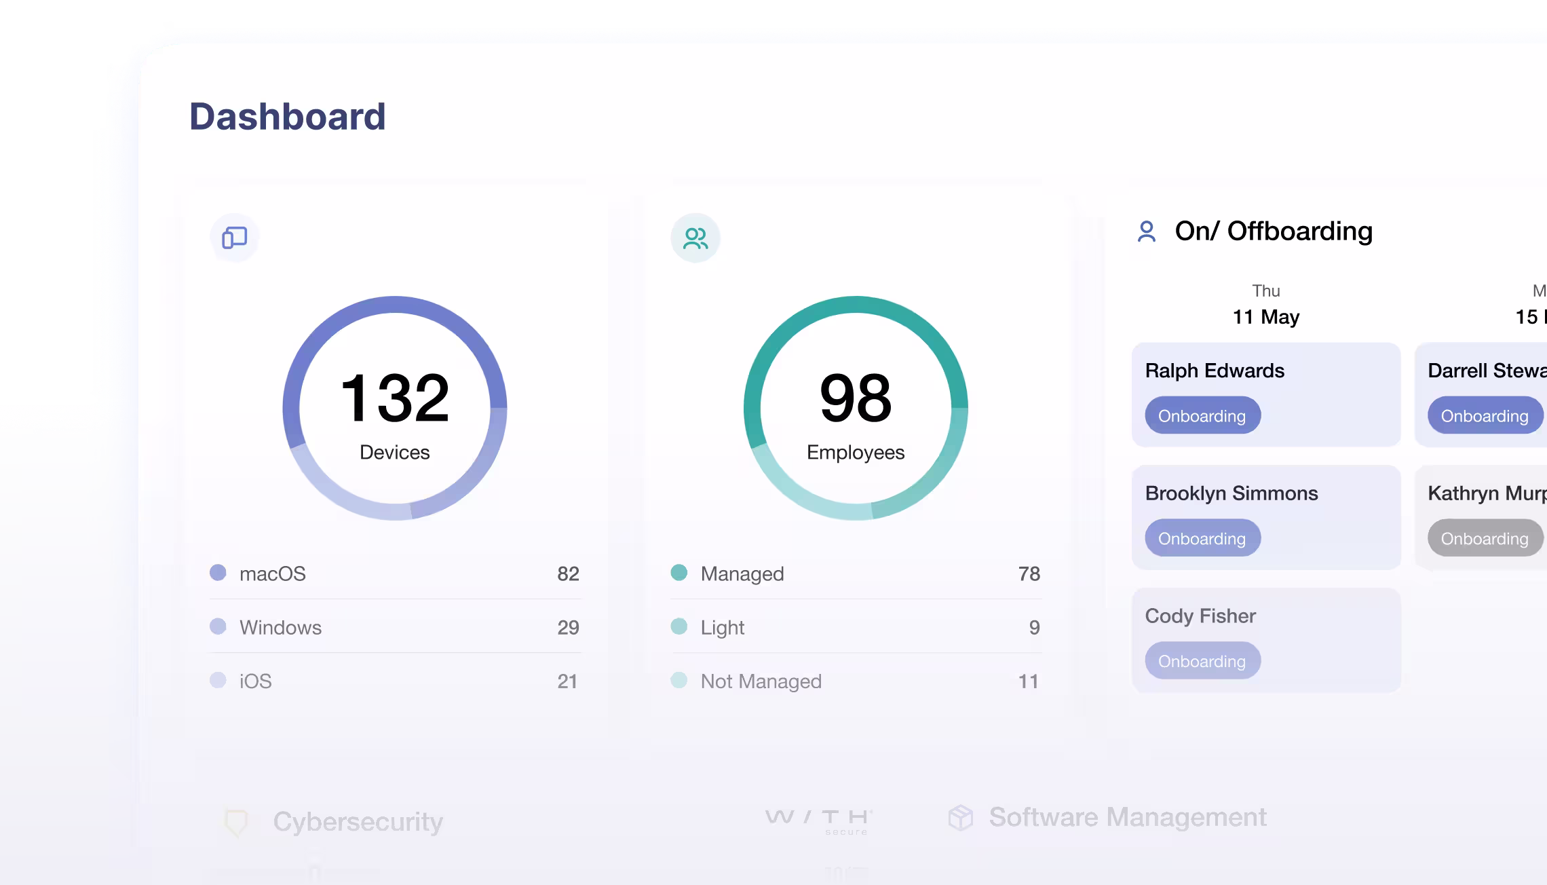The width and height of the screenshot is (1547, 885).
Task: Select the macOS row
Action: pos(395,573)
